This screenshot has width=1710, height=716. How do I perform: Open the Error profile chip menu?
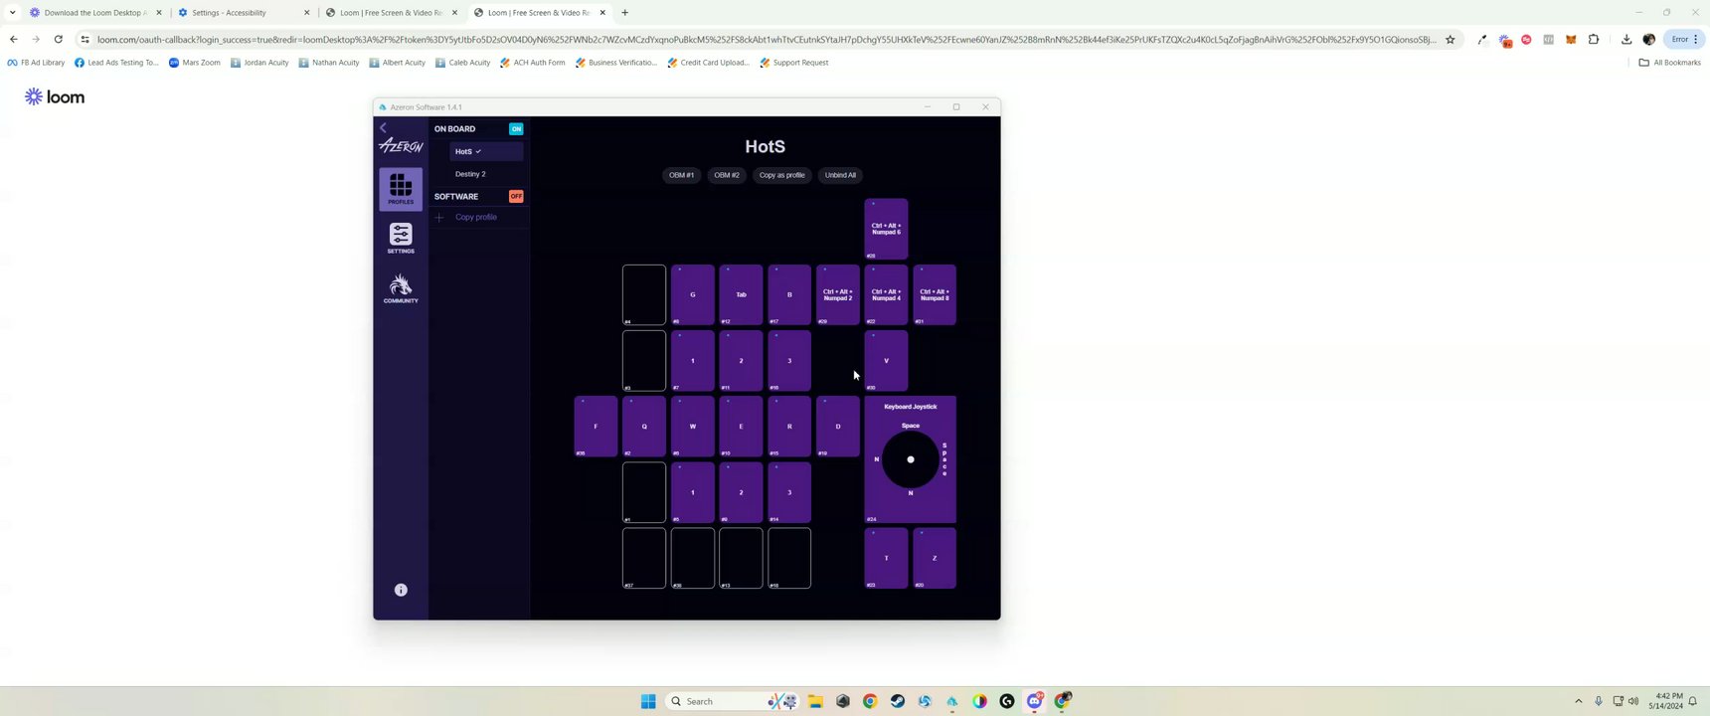(1684, 40)
